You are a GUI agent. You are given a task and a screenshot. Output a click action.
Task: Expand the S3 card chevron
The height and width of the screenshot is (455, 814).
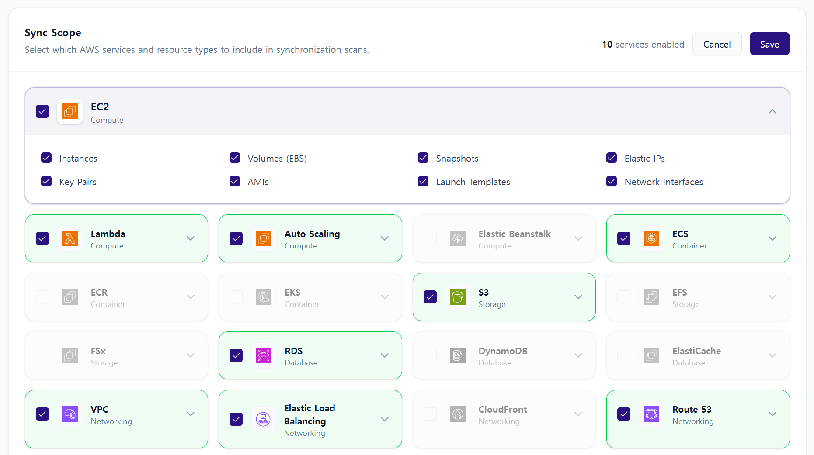click(578, 297)
